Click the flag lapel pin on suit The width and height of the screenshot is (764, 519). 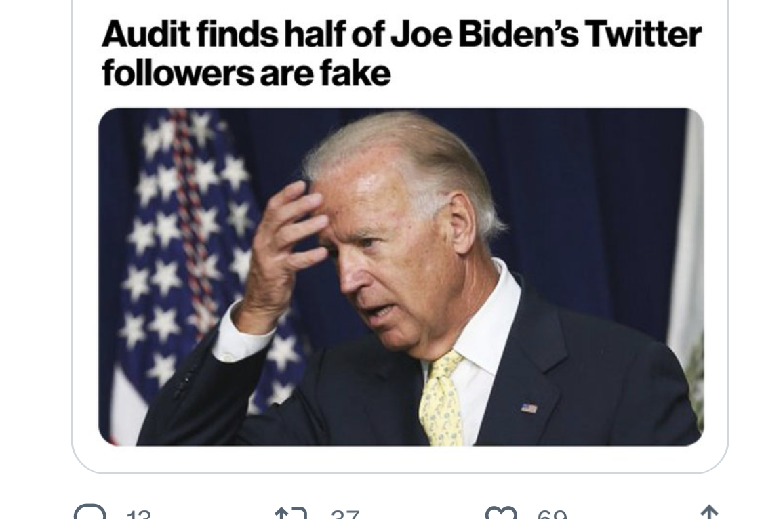click(x=529, y=408)
